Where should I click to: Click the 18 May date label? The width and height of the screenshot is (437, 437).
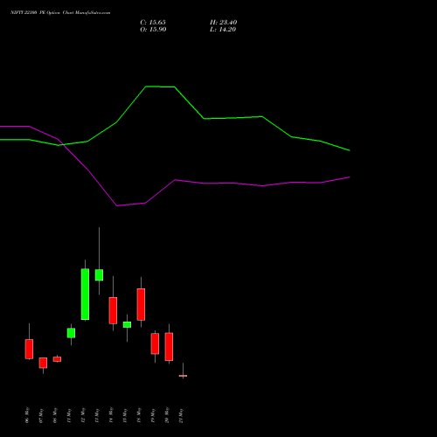tap(139, 415)
